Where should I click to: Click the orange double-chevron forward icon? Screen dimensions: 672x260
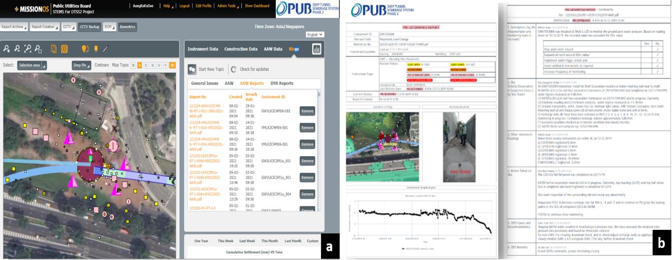point(65,49)
